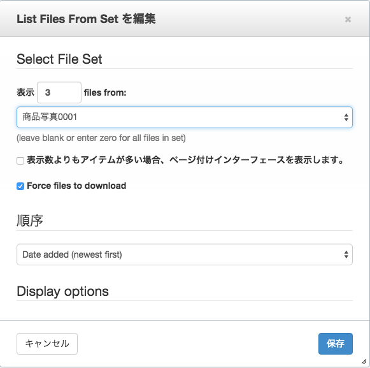Enable the pagination interface checkbox
Image resolution: width=370 pixels, height=368 pixels.
pos(20,161)
